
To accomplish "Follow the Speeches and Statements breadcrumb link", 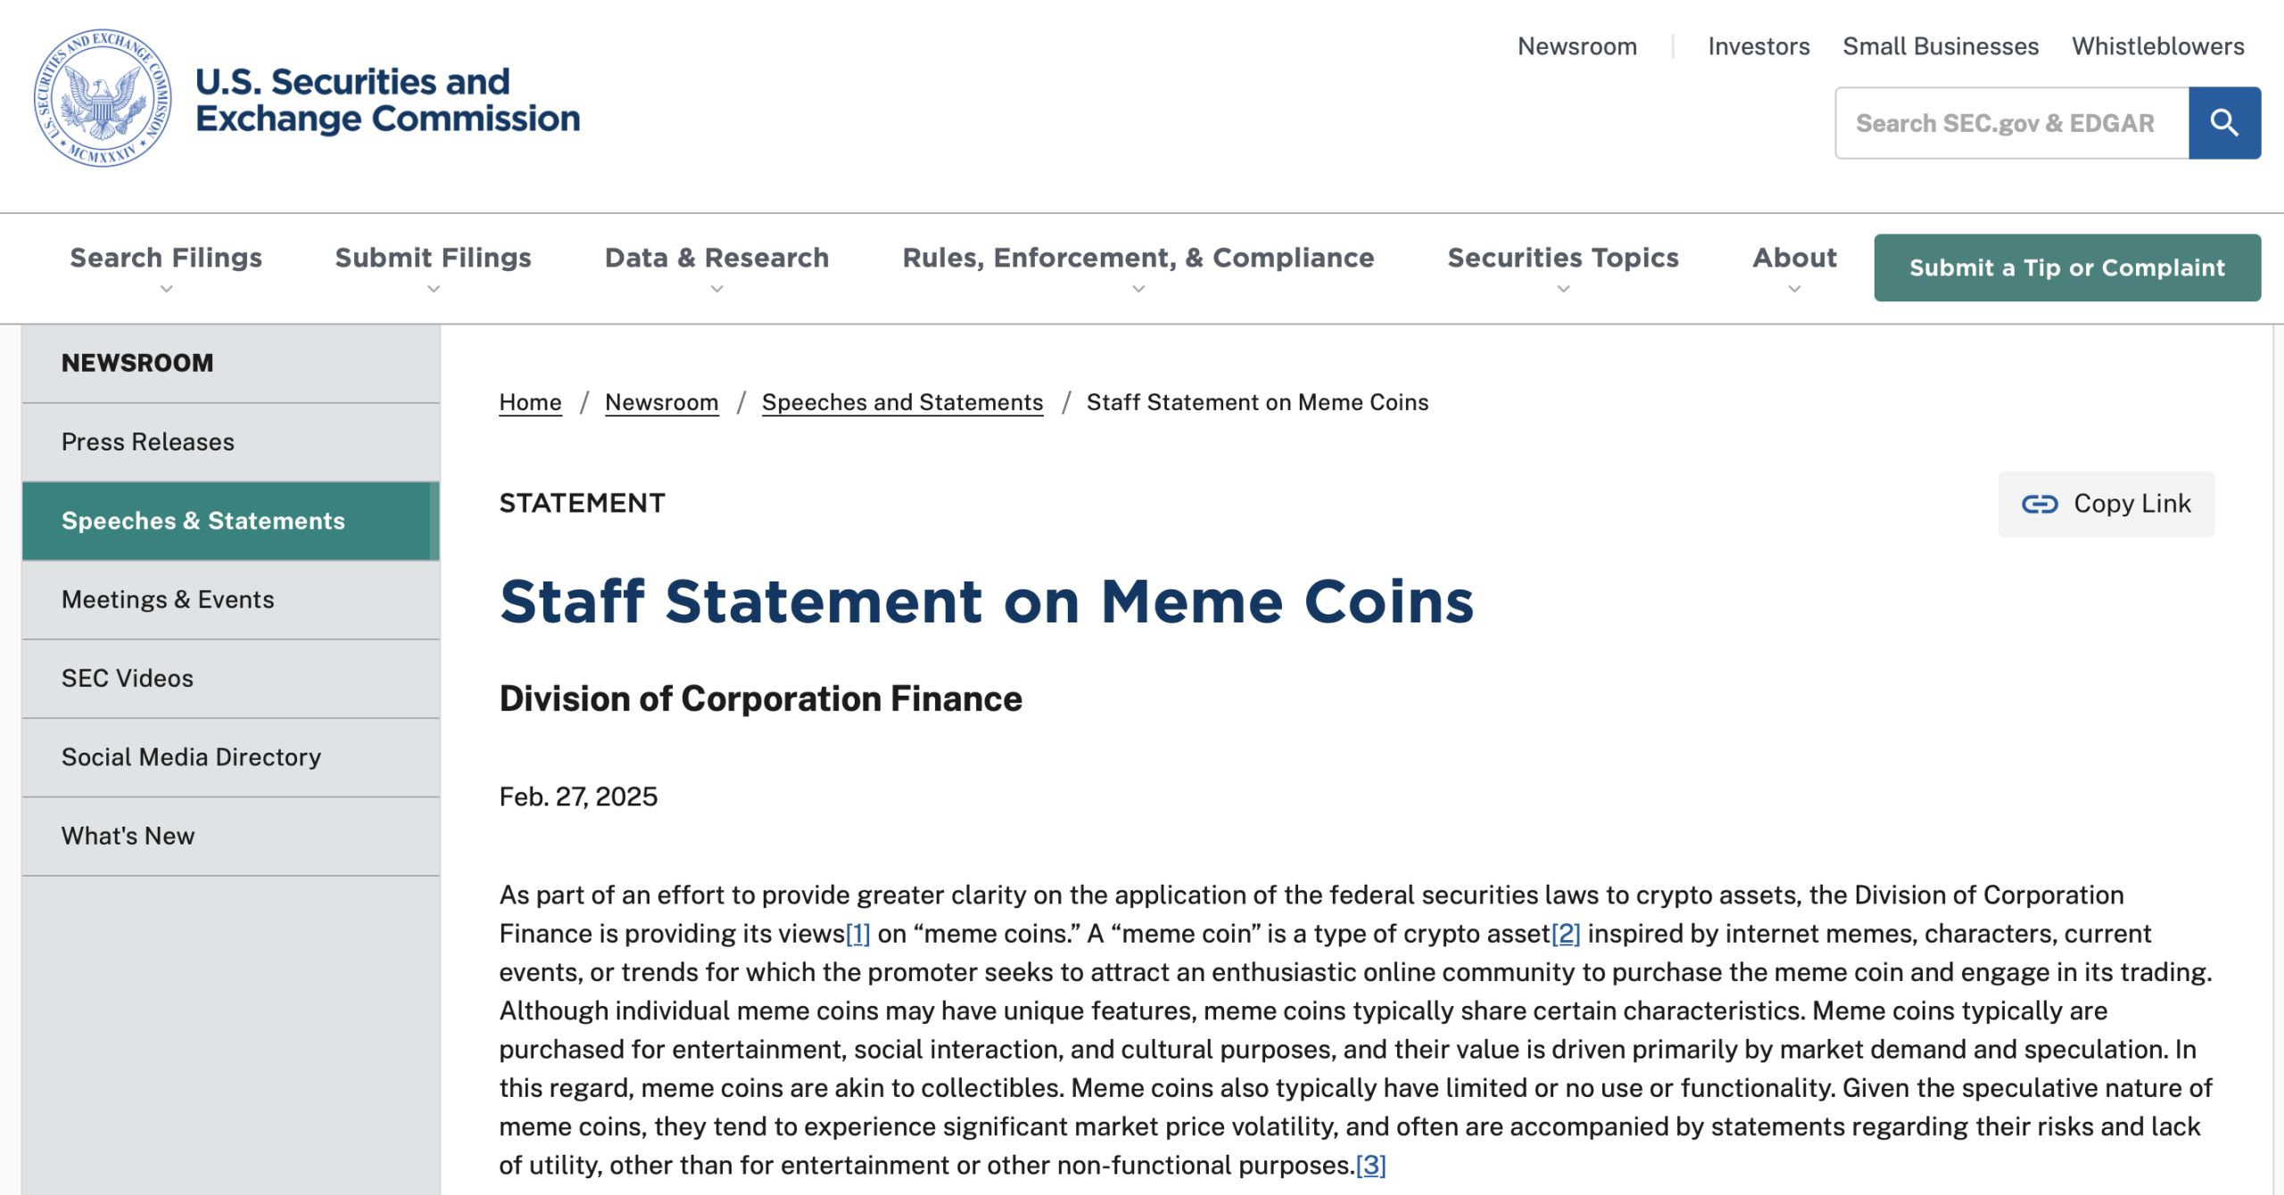I will point(902,402).
